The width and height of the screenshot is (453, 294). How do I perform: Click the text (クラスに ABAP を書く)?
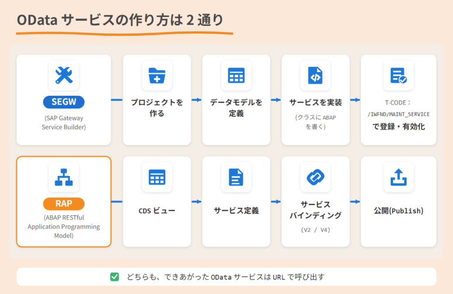tap(315, 122)
